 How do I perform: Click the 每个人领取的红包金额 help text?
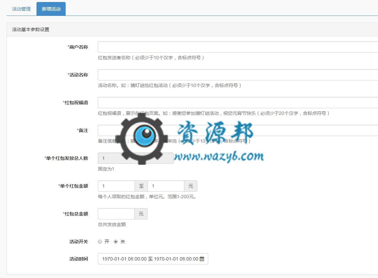(147, 197)
